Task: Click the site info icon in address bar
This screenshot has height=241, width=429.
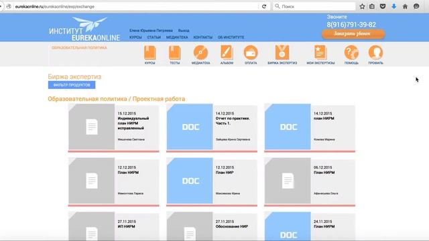Action: 9,6
